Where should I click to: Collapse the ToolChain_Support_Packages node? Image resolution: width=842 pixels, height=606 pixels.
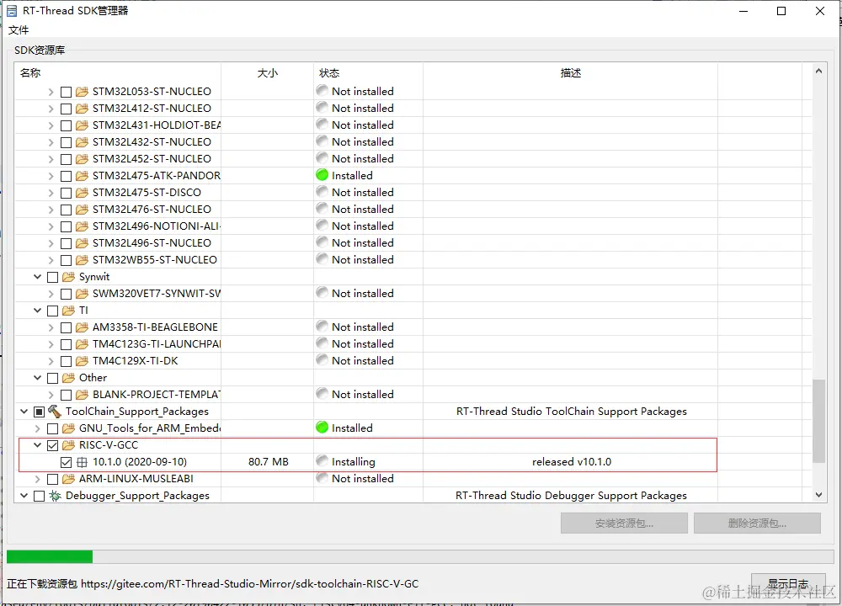[x=24, y=412]
